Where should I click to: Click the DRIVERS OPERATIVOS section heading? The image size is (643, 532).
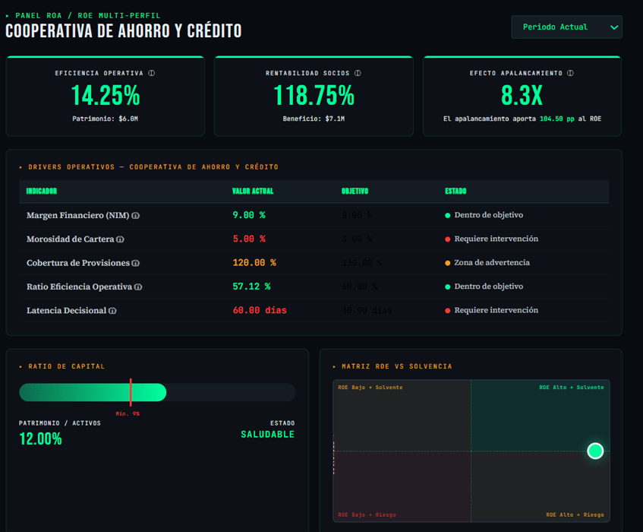153,167
